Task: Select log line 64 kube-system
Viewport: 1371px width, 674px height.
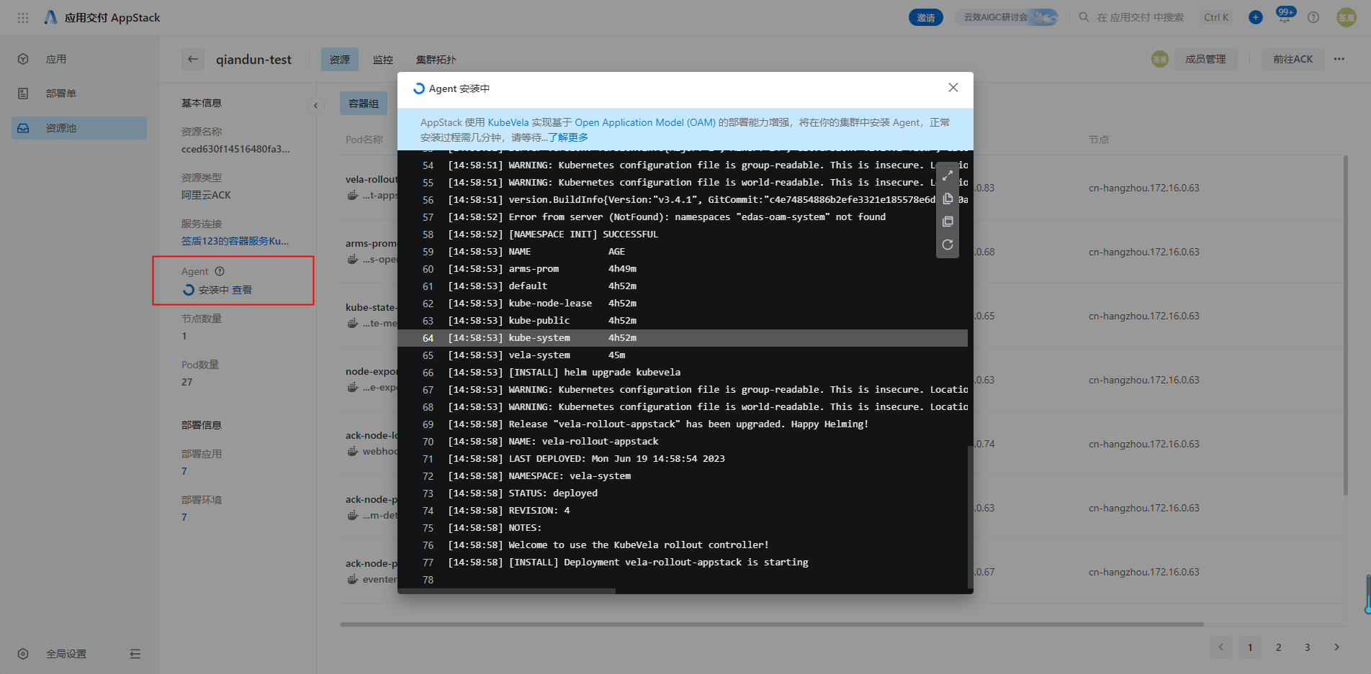Action: (x=683, y=338)
